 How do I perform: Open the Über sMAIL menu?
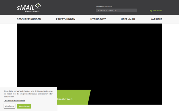[128, 19]
